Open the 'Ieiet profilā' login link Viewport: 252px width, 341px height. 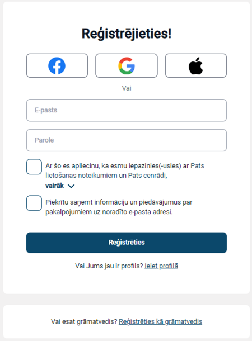click(x=161, y=266)
